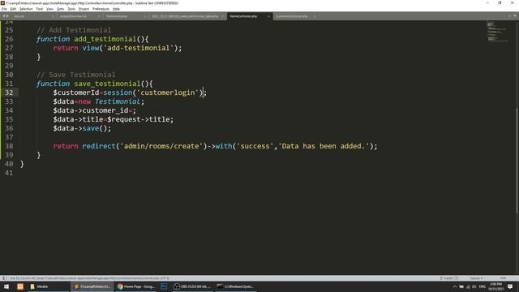This screenshot has width=519, height=292.
Task: Click the save_testimonial function name
Action: pos(107,84)
